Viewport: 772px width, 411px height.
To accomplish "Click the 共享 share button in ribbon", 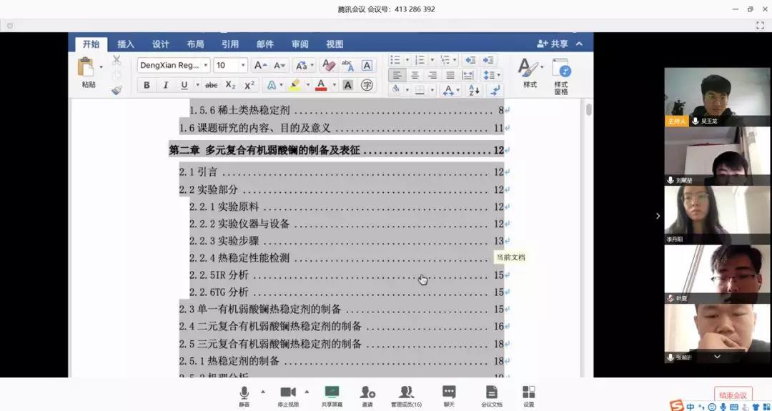I will tap(553, 44).
